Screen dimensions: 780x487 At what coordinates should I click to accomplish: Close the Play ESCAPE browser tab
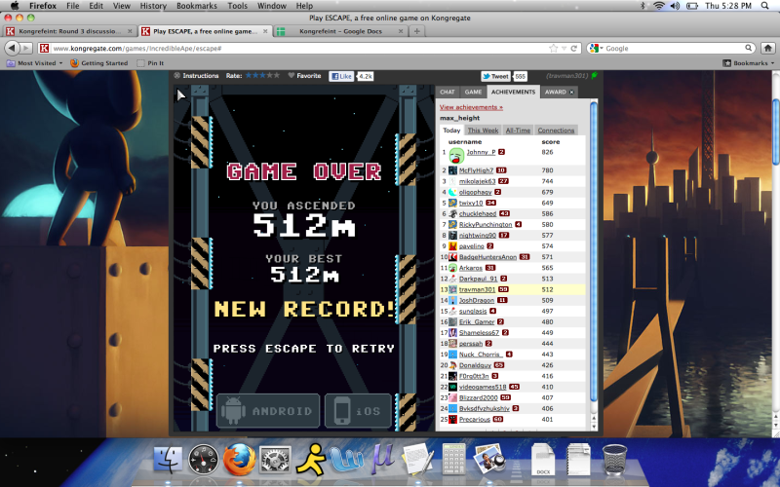pyautogui.click(x=265, y=31)
